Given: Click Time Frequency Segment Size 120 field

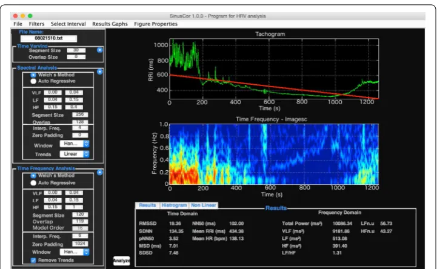Looking at the screenshot, I should [80, 214].
